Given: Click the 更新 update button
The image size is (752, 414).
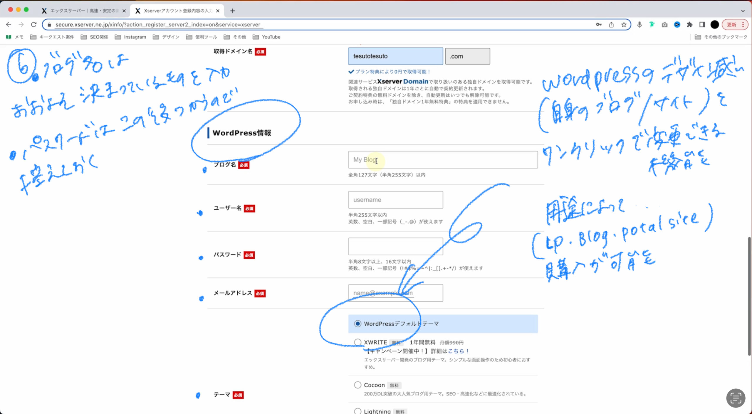Looking at the screenshot, I should click(x=731, y=25).
